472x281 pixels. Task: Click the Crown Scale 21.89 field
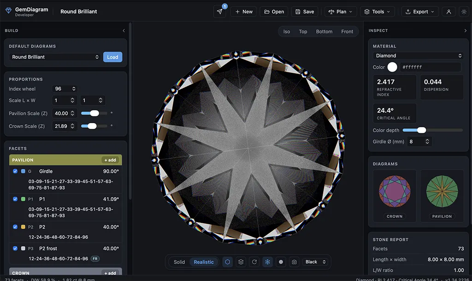[65, 126]
